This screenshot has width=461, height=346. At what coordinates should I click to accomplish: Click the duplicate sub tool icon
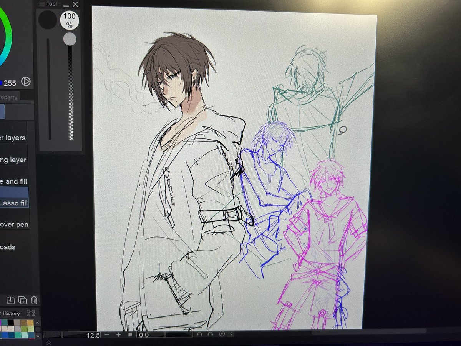[x=22, y=300]
